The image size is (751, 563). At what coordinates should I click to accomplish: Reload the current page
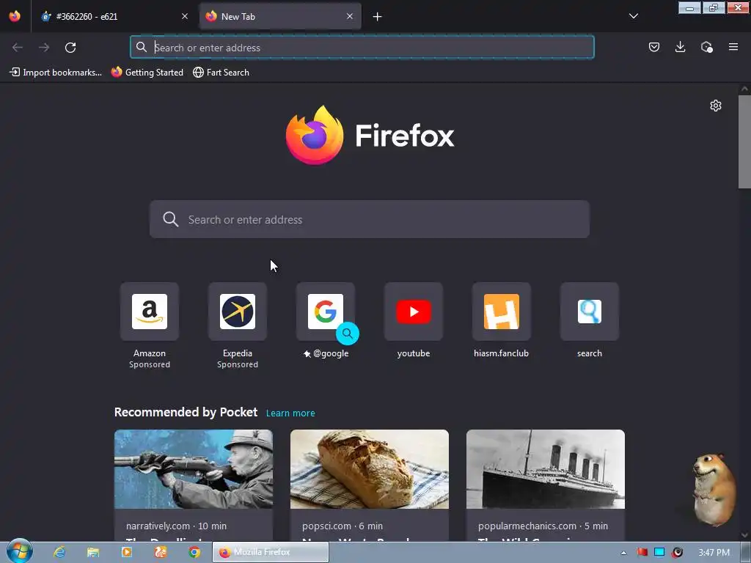tap(70, 47)
